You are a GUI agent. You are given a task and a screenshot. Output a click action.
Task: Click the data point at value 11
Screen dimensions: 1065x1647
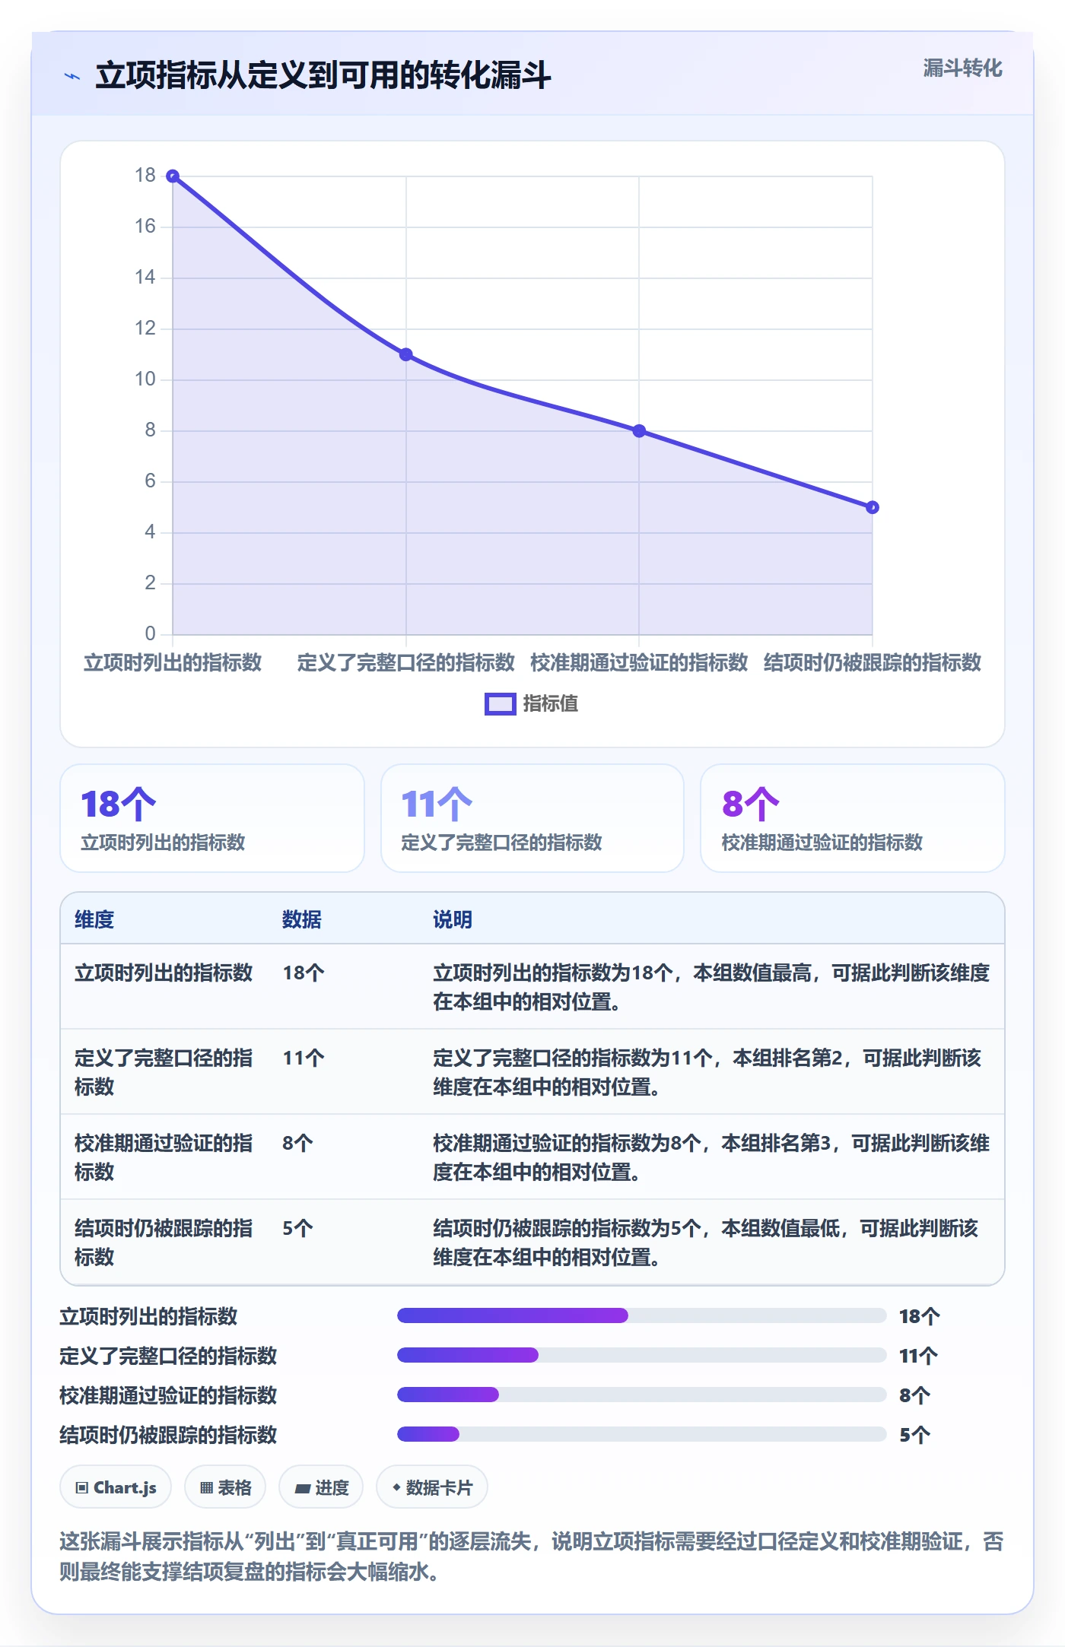tap(406, 354)
